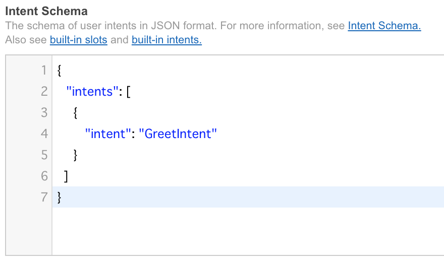Open the Intent Schema documentation link

[x=384, y=26]
